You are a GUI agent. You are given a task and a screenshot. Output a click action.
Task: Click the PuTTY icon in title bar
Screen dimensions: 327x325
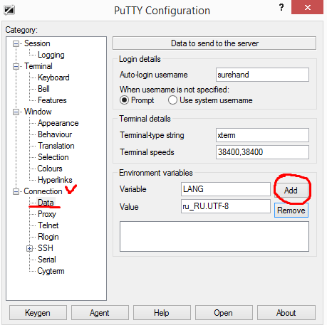9,10
